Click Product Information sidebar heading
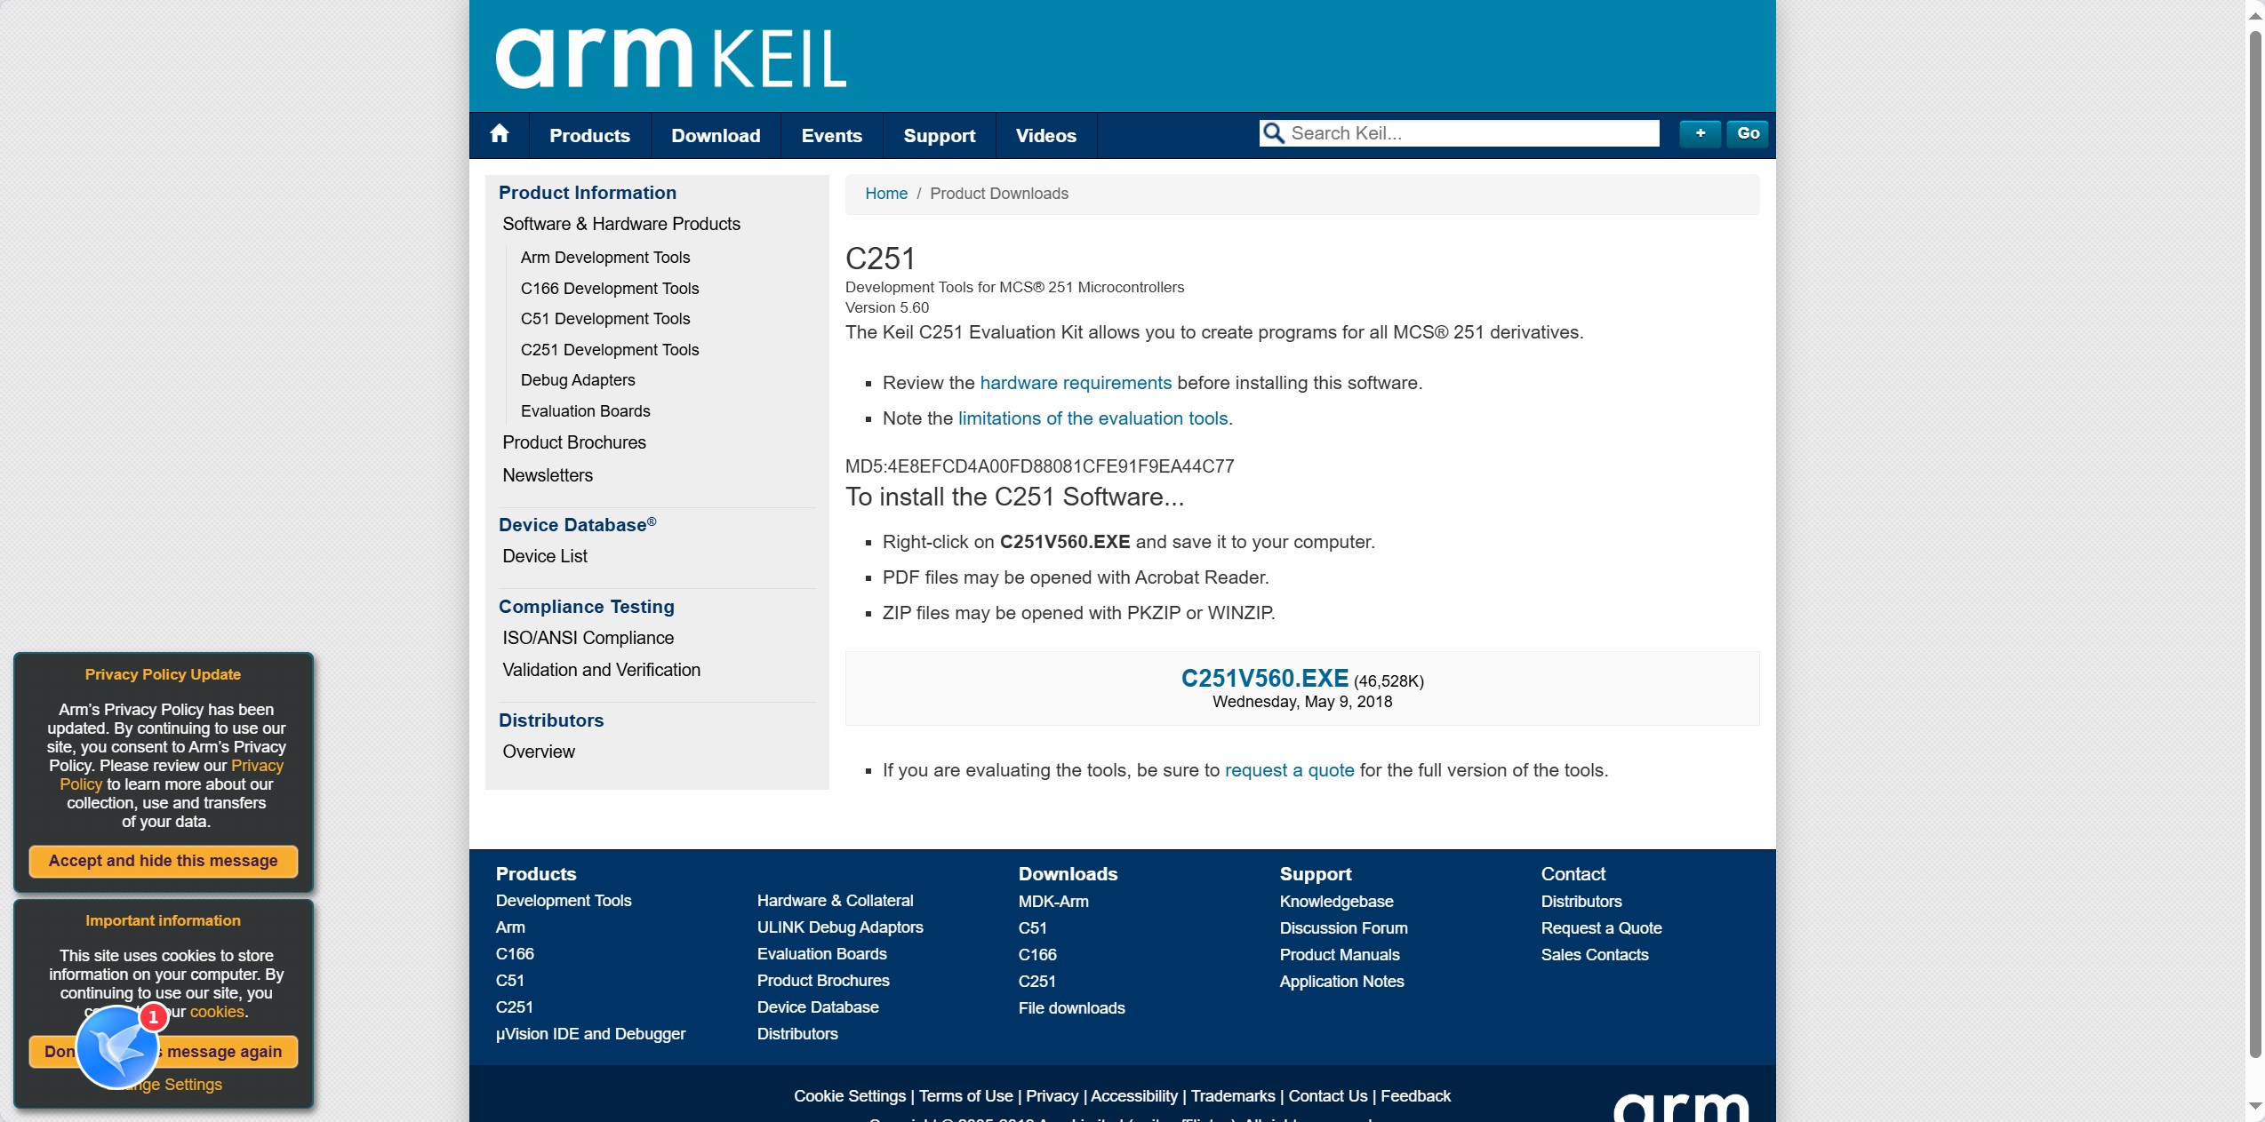Viewport: 2265px width, 1122px height. [x=588, y=193]
